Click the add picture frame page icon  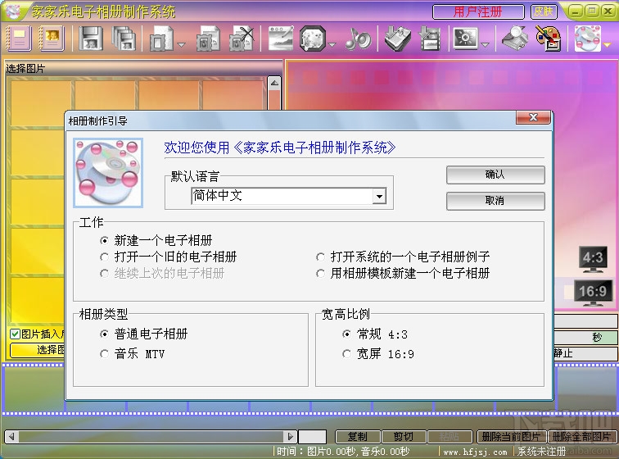point(161,39)
